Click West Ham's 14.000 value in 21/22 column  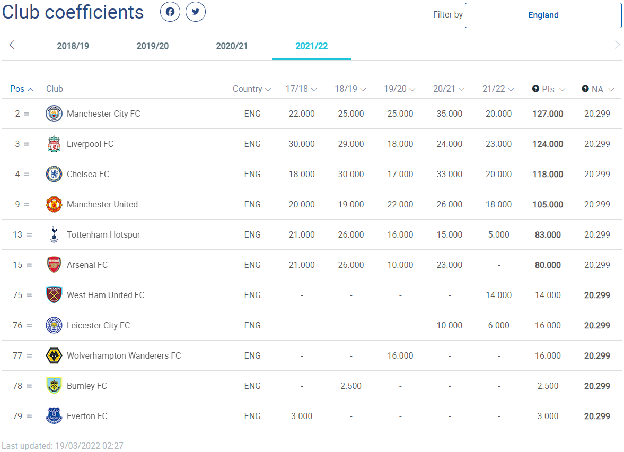pyautogui.click(x=498, y=295)
